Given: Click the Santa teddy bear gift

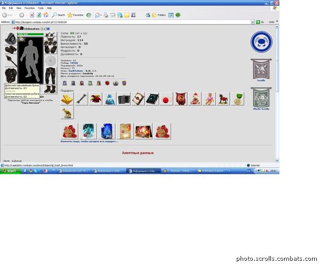Looking at the screenshot, I should [x=195, y=99].
